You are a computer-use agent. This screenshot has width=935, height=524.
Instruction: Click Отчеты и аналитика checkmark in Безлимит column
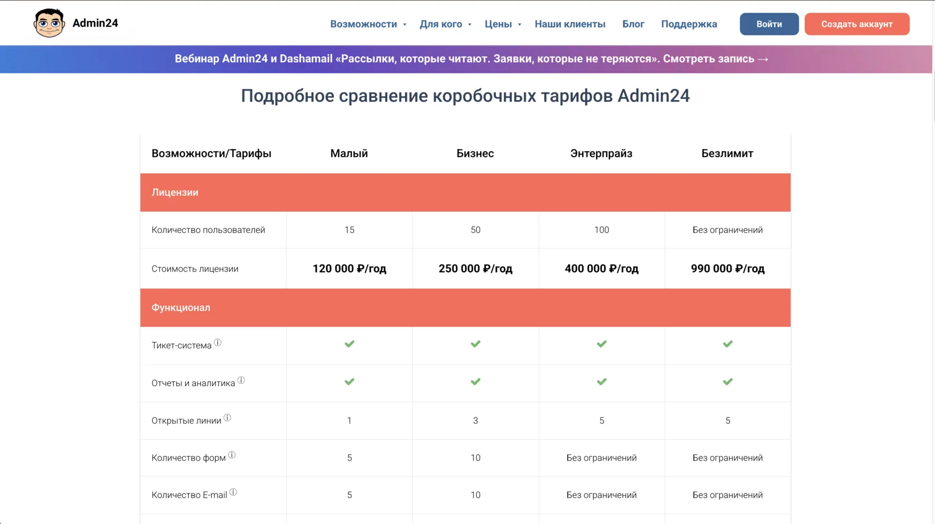pyautogui.click(x=727, y=382)
